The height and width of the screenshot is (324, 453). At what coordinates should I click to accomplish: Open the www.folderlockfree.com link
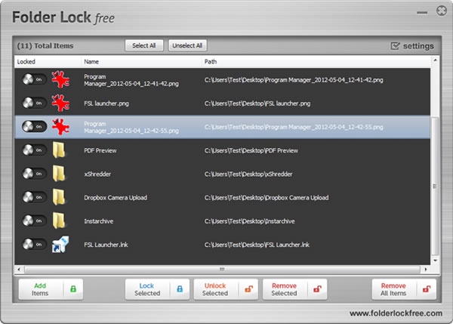[396, 313]
